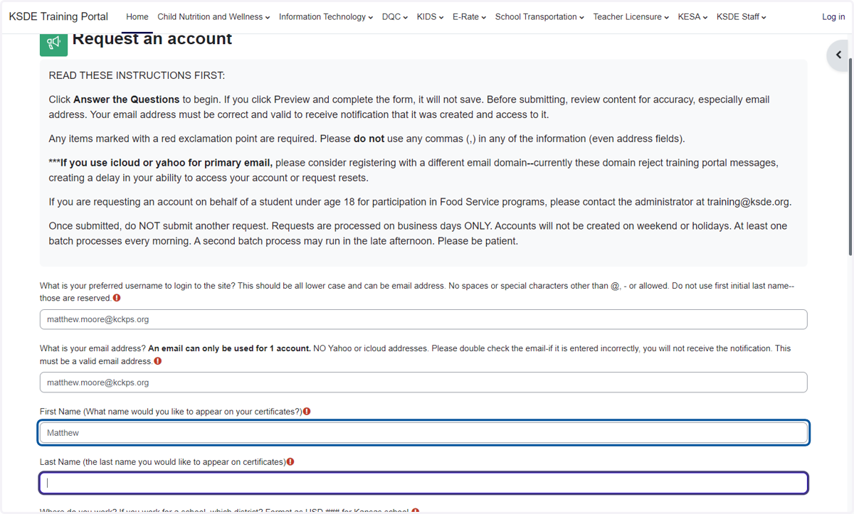The image size is (854, 514).
Task: Open the side drawer with the chevron button
Action: click(x=838, y=55)
